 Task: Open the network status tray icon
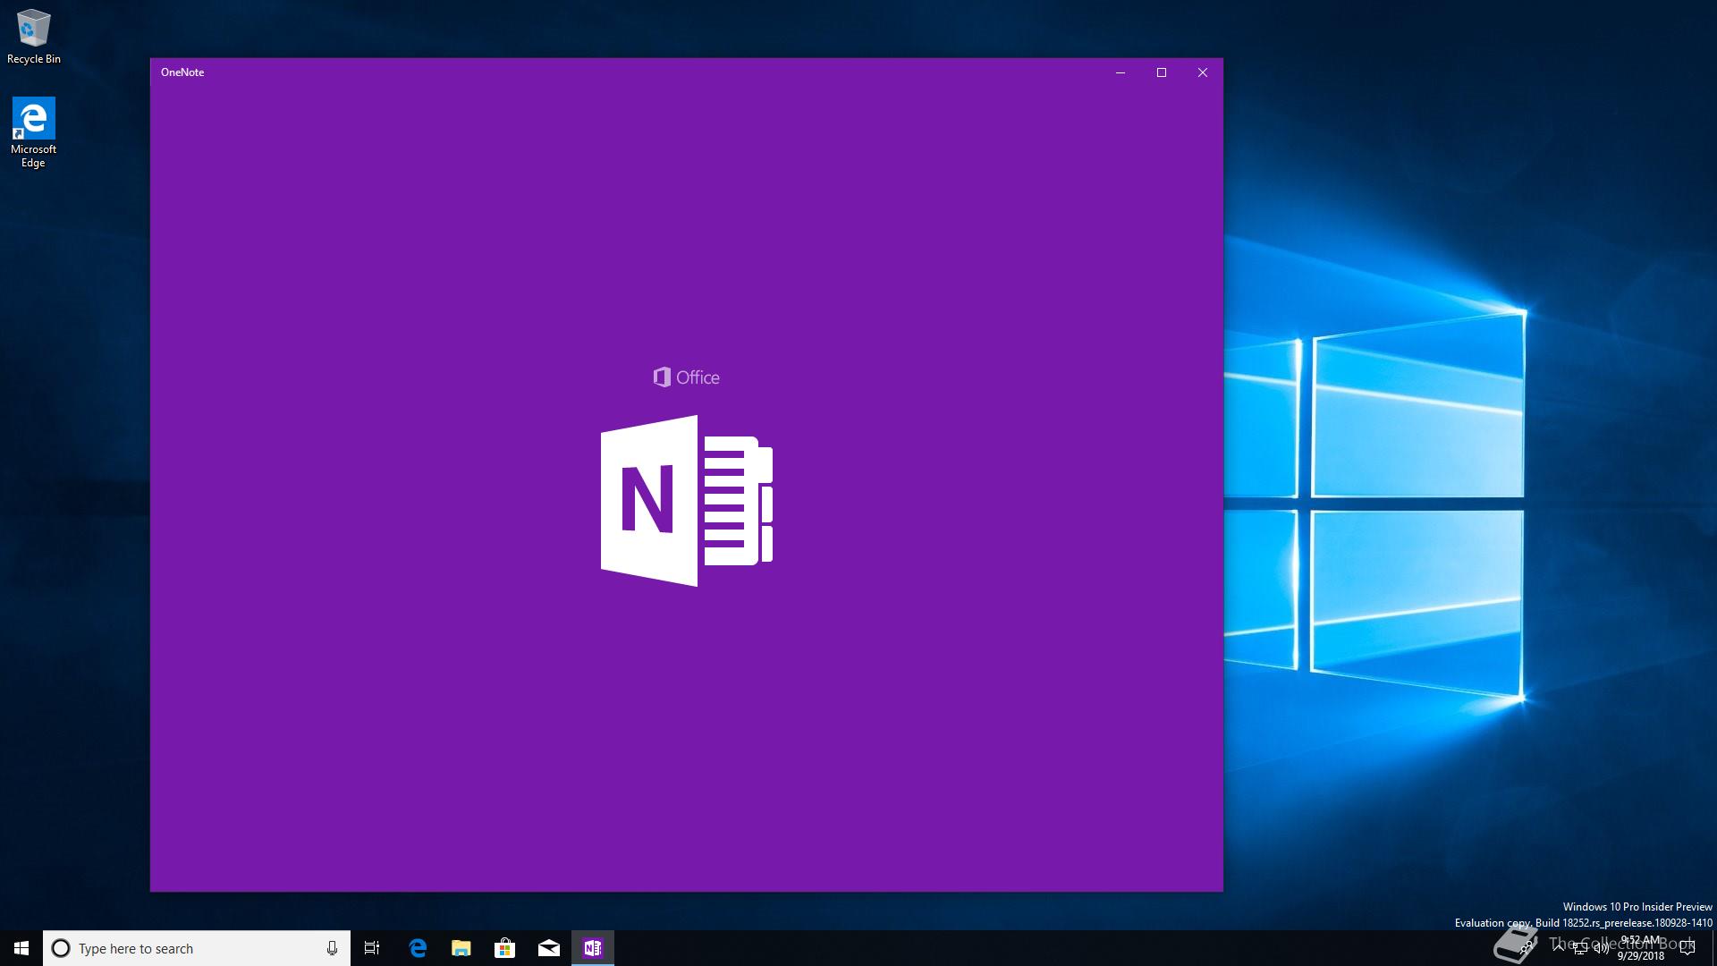tap(1580, 948)
